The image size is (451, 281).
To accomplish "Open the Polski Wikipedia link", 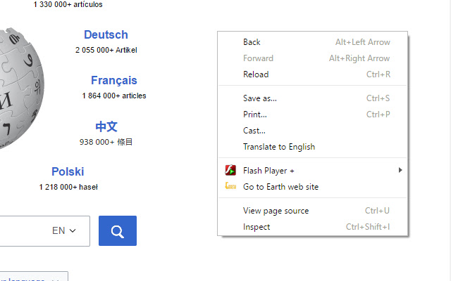I will (68, 171).
